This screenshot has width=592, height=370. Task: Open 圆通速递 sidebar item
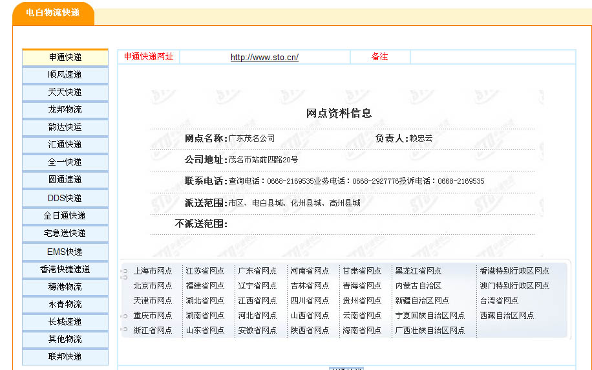tap(65, 180)
